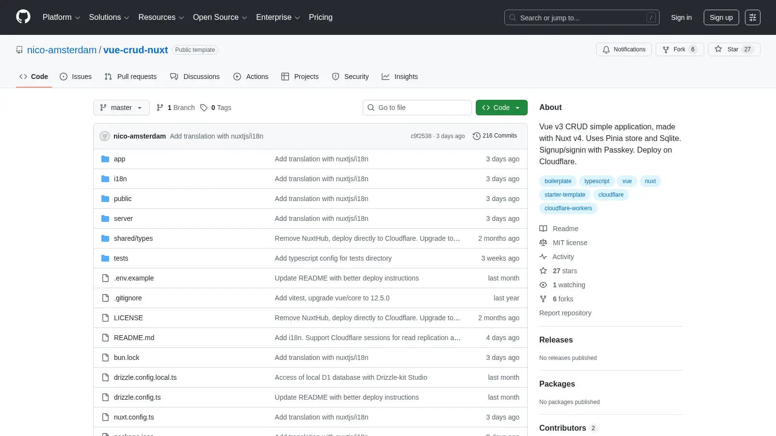Viewport: 776px width, 436px height.
Task: Click the public folder icon
Action: (x=105, y=199)
